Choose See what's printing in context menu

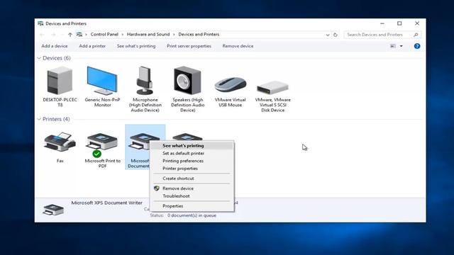192,146
